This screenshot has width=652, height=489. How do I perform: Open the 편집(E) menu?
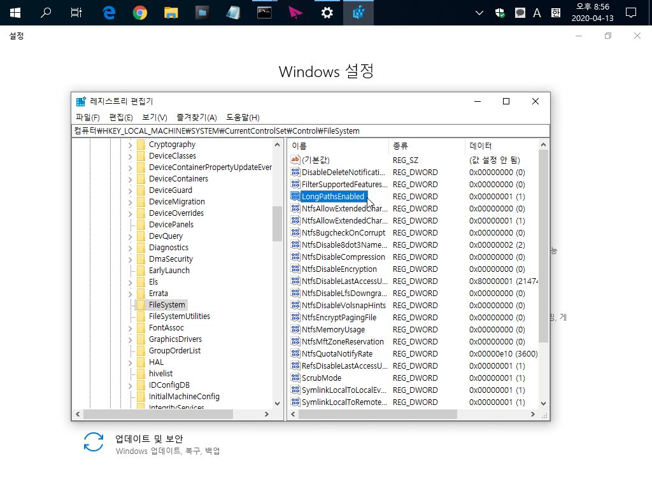(121, 118)
